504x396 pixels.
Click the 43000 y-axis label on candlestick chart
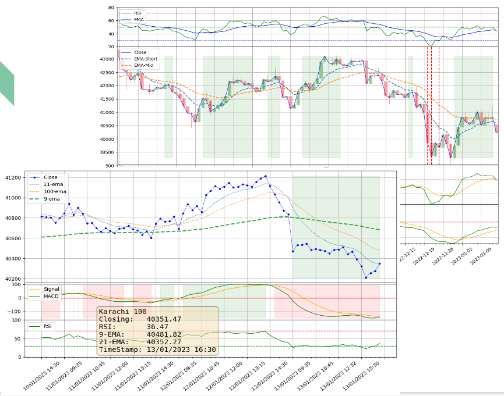[x=108, y=59]
